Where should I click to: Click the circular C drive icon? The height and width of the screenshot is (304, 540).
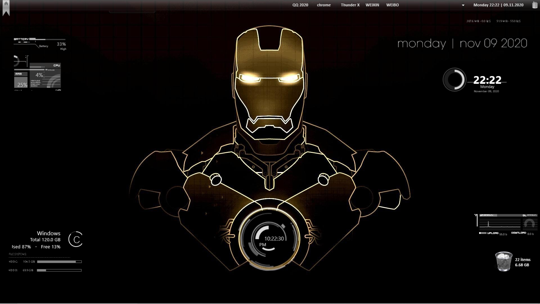(x=76, y=239)
